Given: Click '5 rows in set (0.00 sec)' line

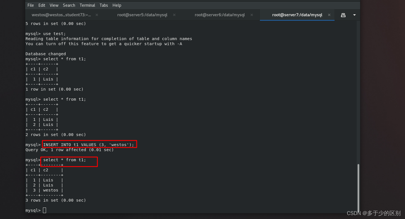Looking at the screenshot, I should 56,24.
